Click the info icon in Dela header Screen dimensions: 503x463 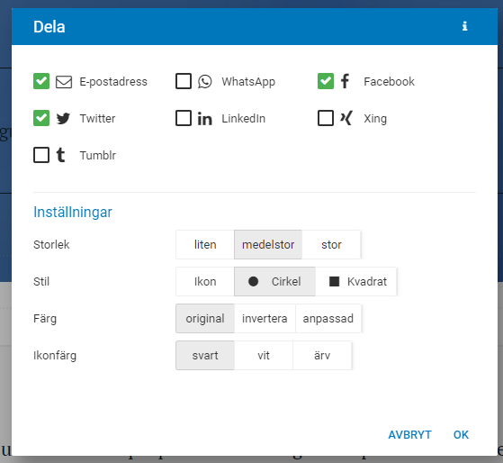coord(464,26)
